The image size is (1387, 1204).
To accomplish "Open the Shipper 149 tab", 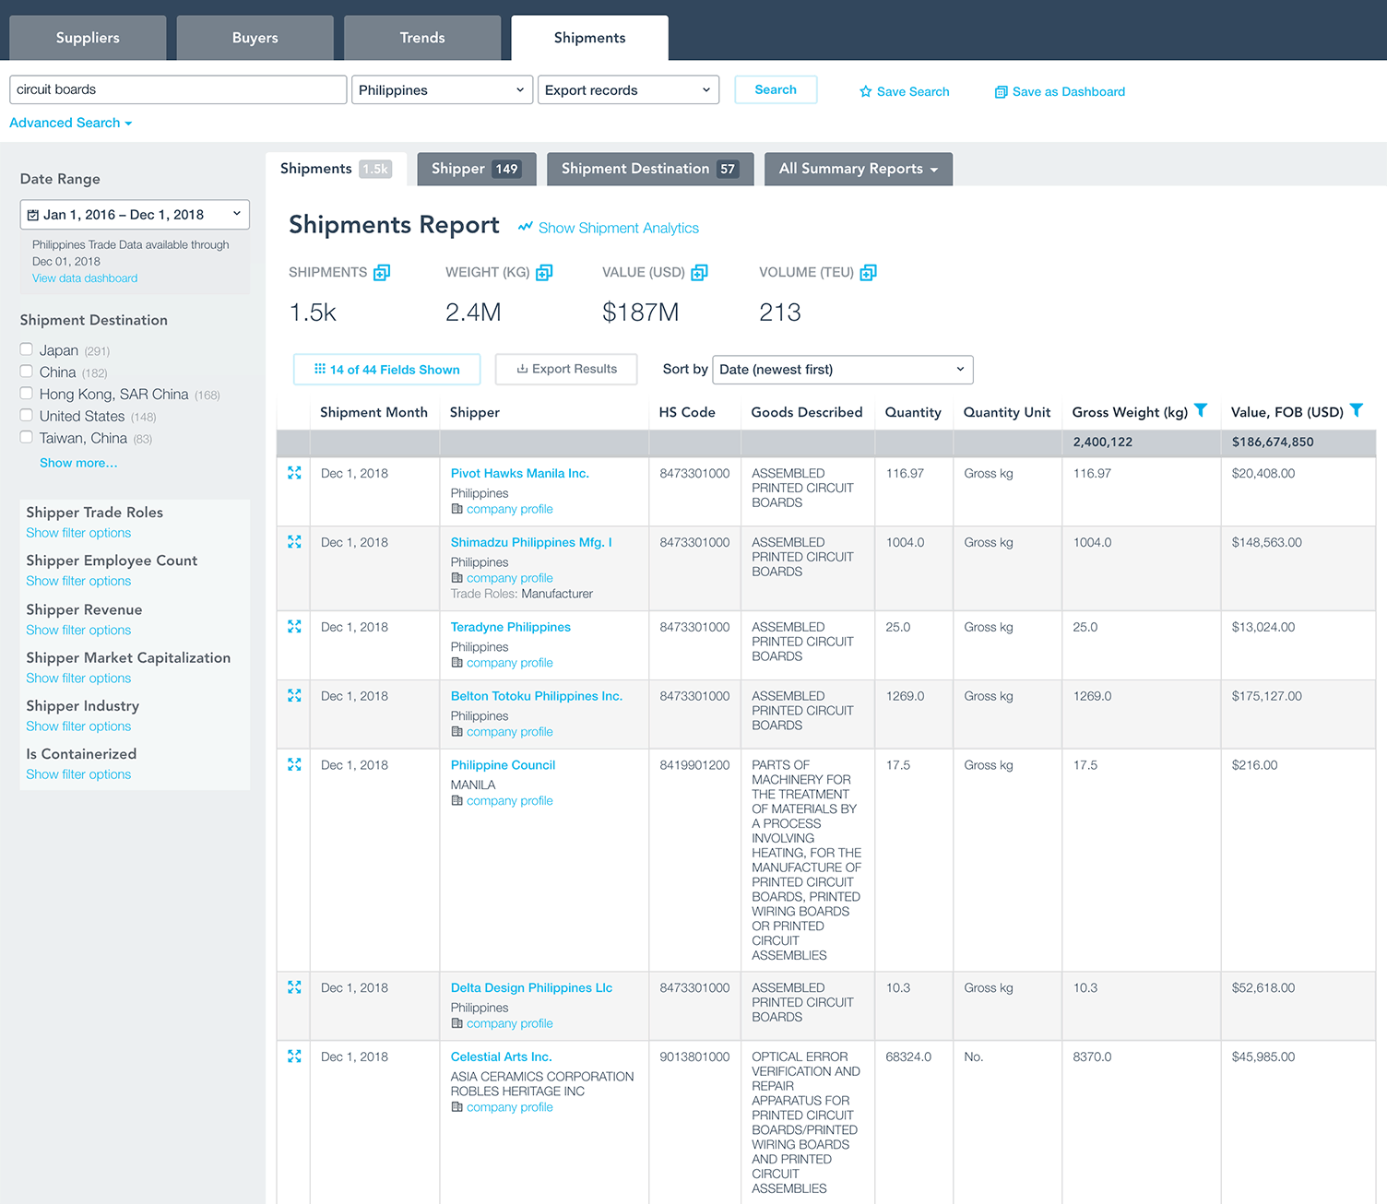I will 476,169.
